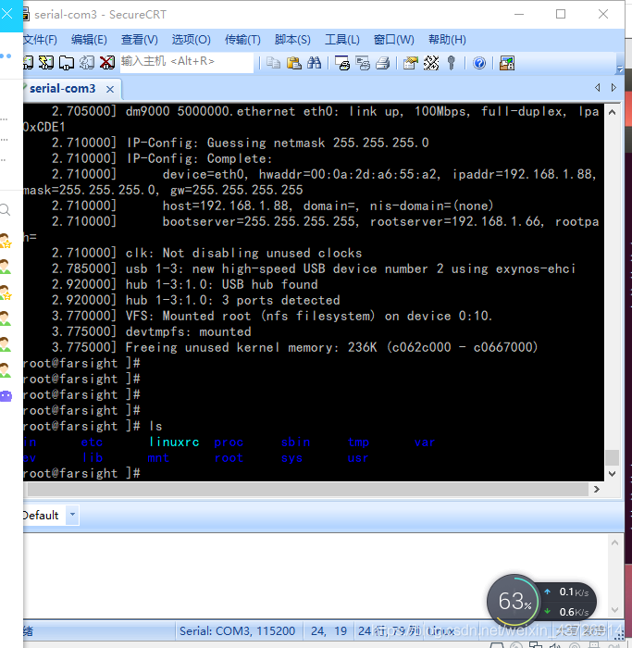The image size is (632, 648).
Task: Open the 脚本(S) menu
Action: [x=292, y=40]
